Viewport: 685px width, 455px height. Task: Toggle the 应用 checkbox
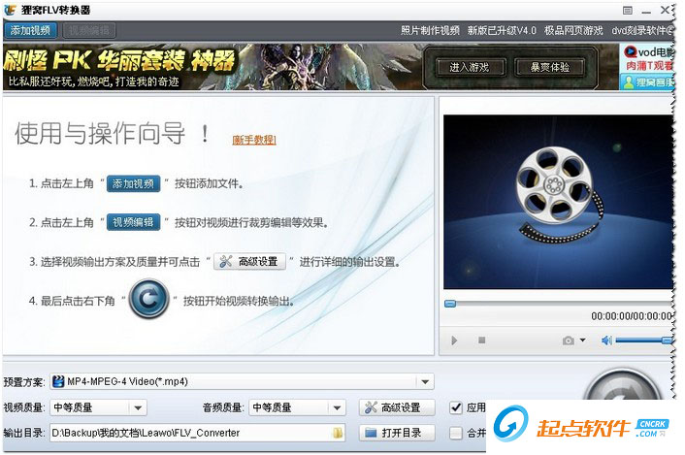click(x=456, y=407)
